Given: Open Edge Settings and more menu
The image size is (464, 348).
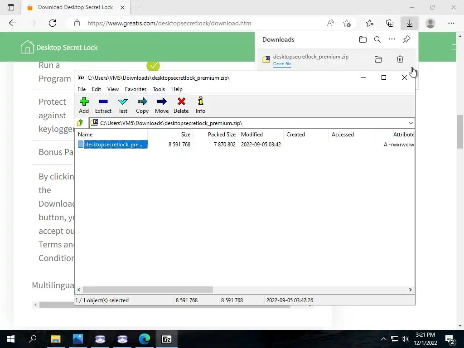Looking at the screenshot, I should point(451,23).
